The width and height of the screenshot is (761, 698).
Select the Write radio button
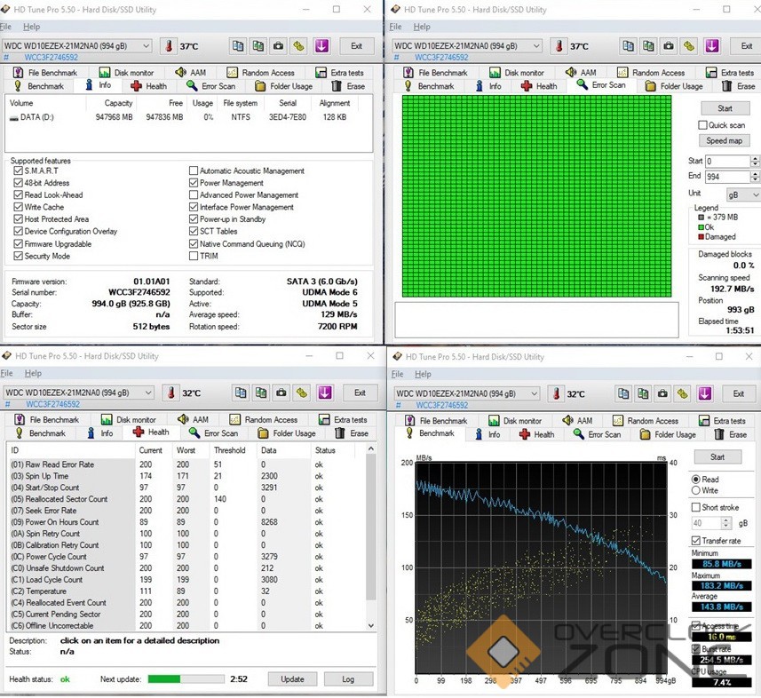696,490
